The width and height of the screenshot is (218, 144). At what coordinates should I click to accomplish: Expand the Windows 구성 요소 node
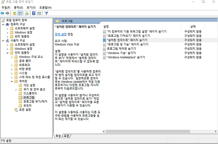click(12, 57)
